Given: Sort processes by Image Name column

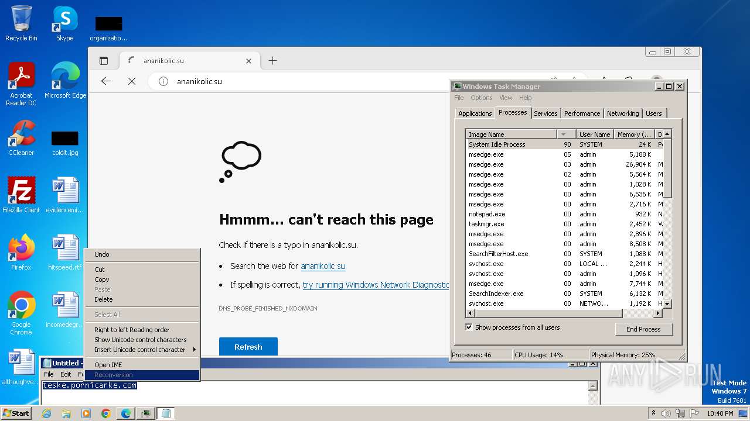Looking at the screenshot, I should 511,134.
